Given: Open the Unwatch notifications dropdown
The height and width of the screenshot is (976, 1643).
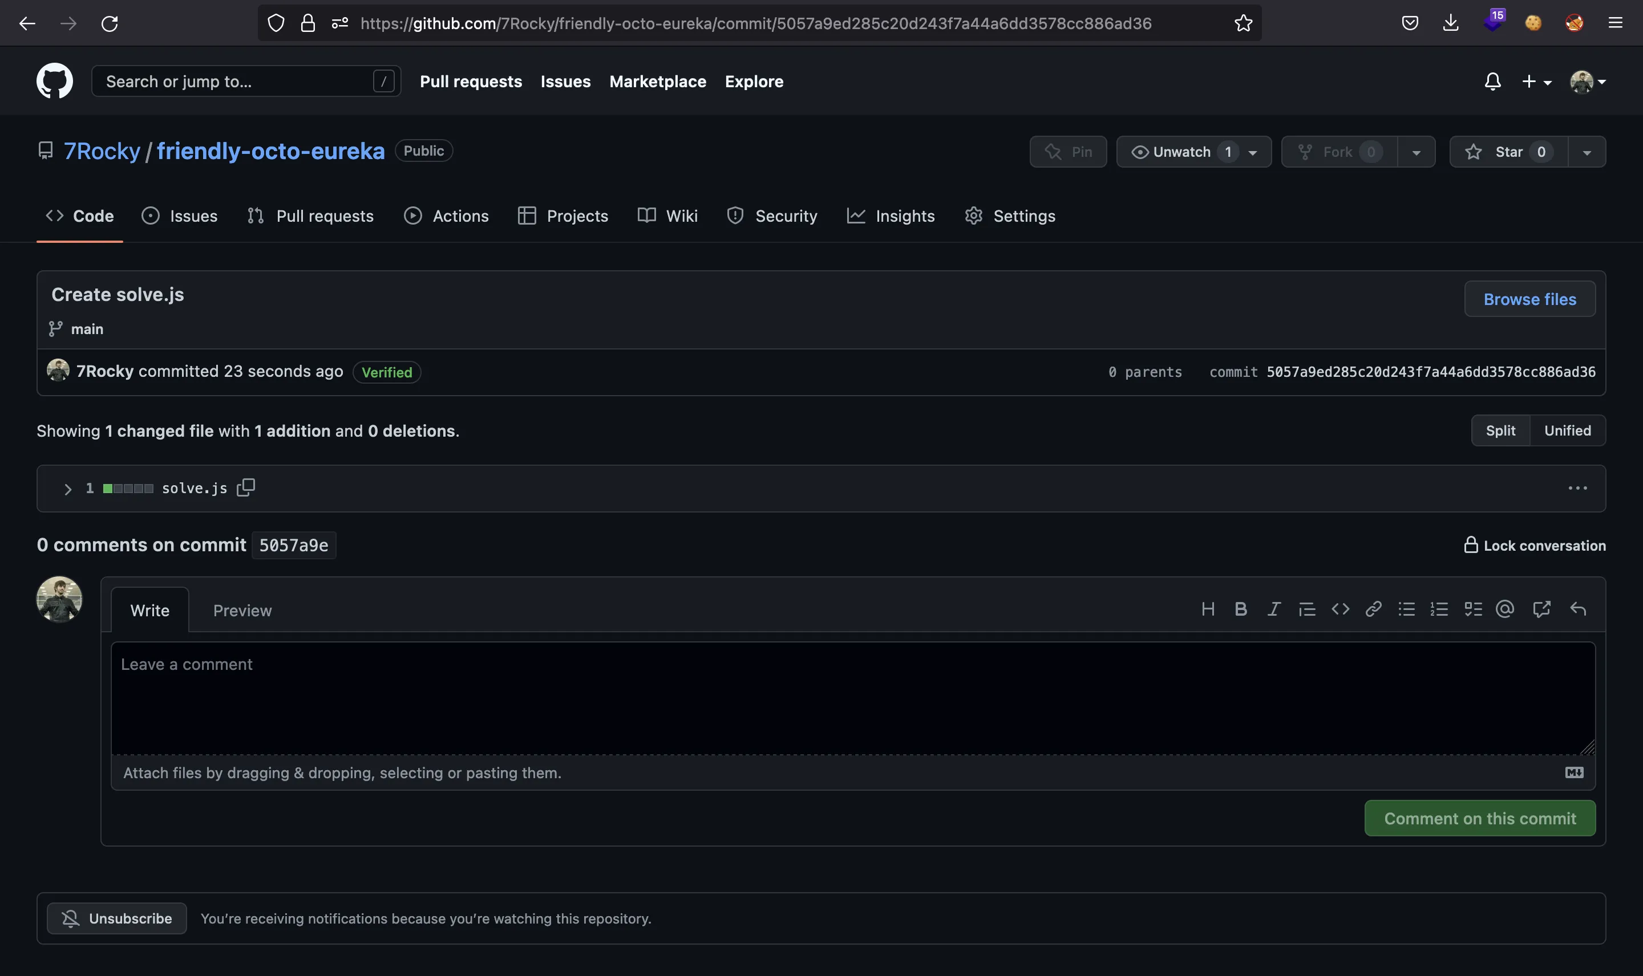Looking at the screenshot, I should tap(1193, 152).
